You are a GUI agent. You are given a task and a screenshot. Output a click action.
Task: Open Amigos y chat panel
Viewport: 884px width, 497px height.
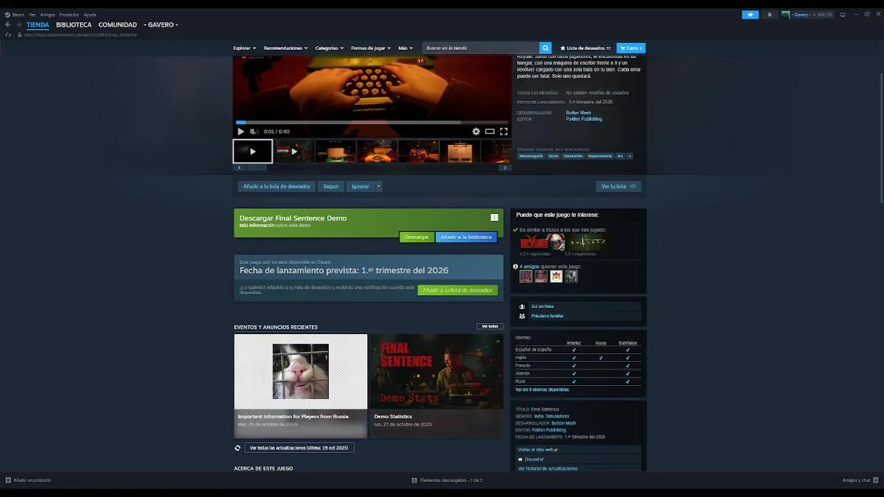(860, 480)
